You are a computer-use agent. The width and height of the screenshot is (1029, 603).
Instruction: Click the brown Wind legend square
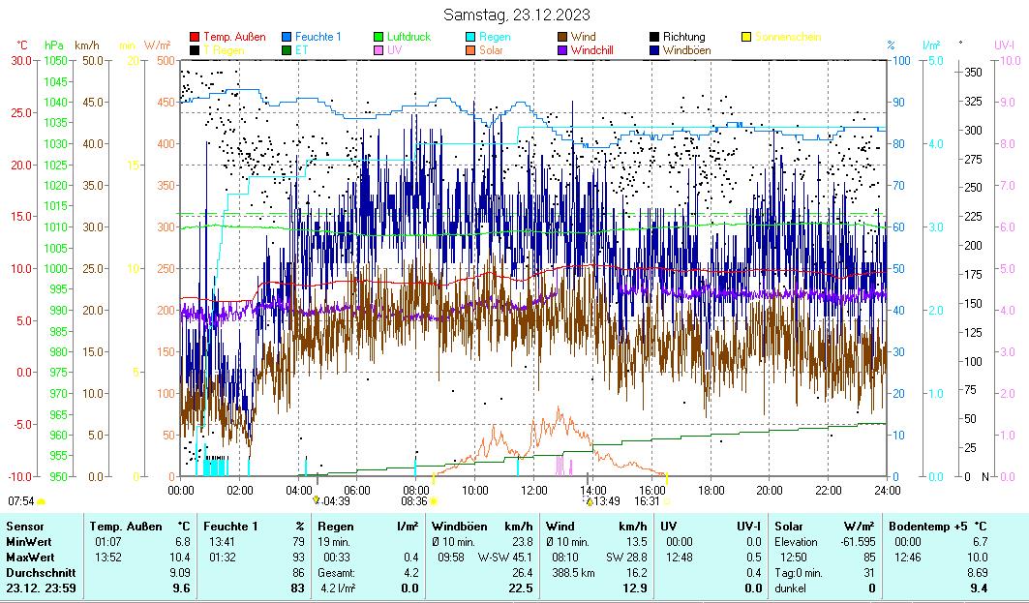pyautogui.click(x=562, y=37)
